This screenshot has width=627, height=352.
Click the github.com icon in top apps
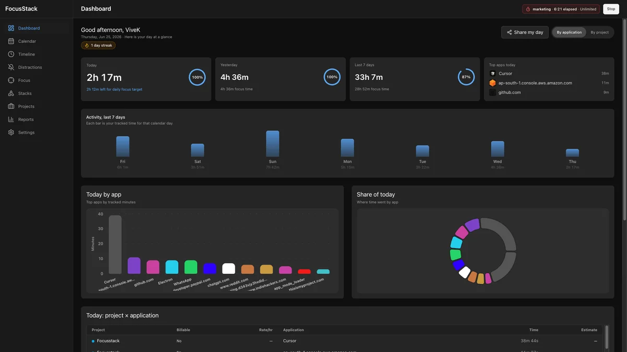(x=492, y=92)
